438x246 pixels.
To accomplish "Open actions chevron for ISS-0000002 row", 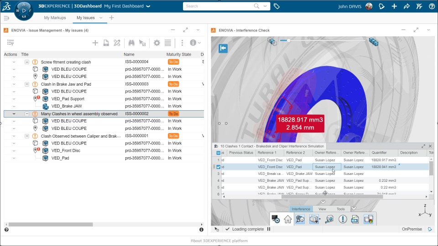I will point(14,114).
